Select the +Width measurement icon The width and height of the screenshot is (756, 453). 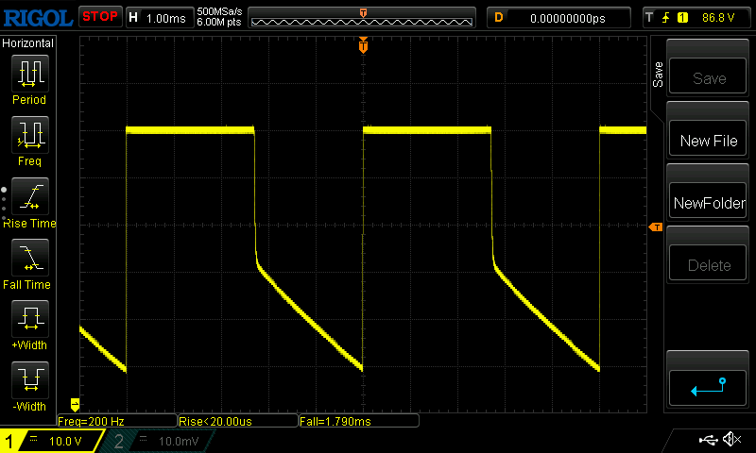point(30,319)
